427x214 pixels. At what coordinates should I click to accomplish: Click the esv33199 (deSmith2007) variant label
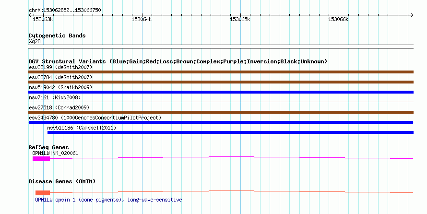pyautogui.click(x=60, y=67)
